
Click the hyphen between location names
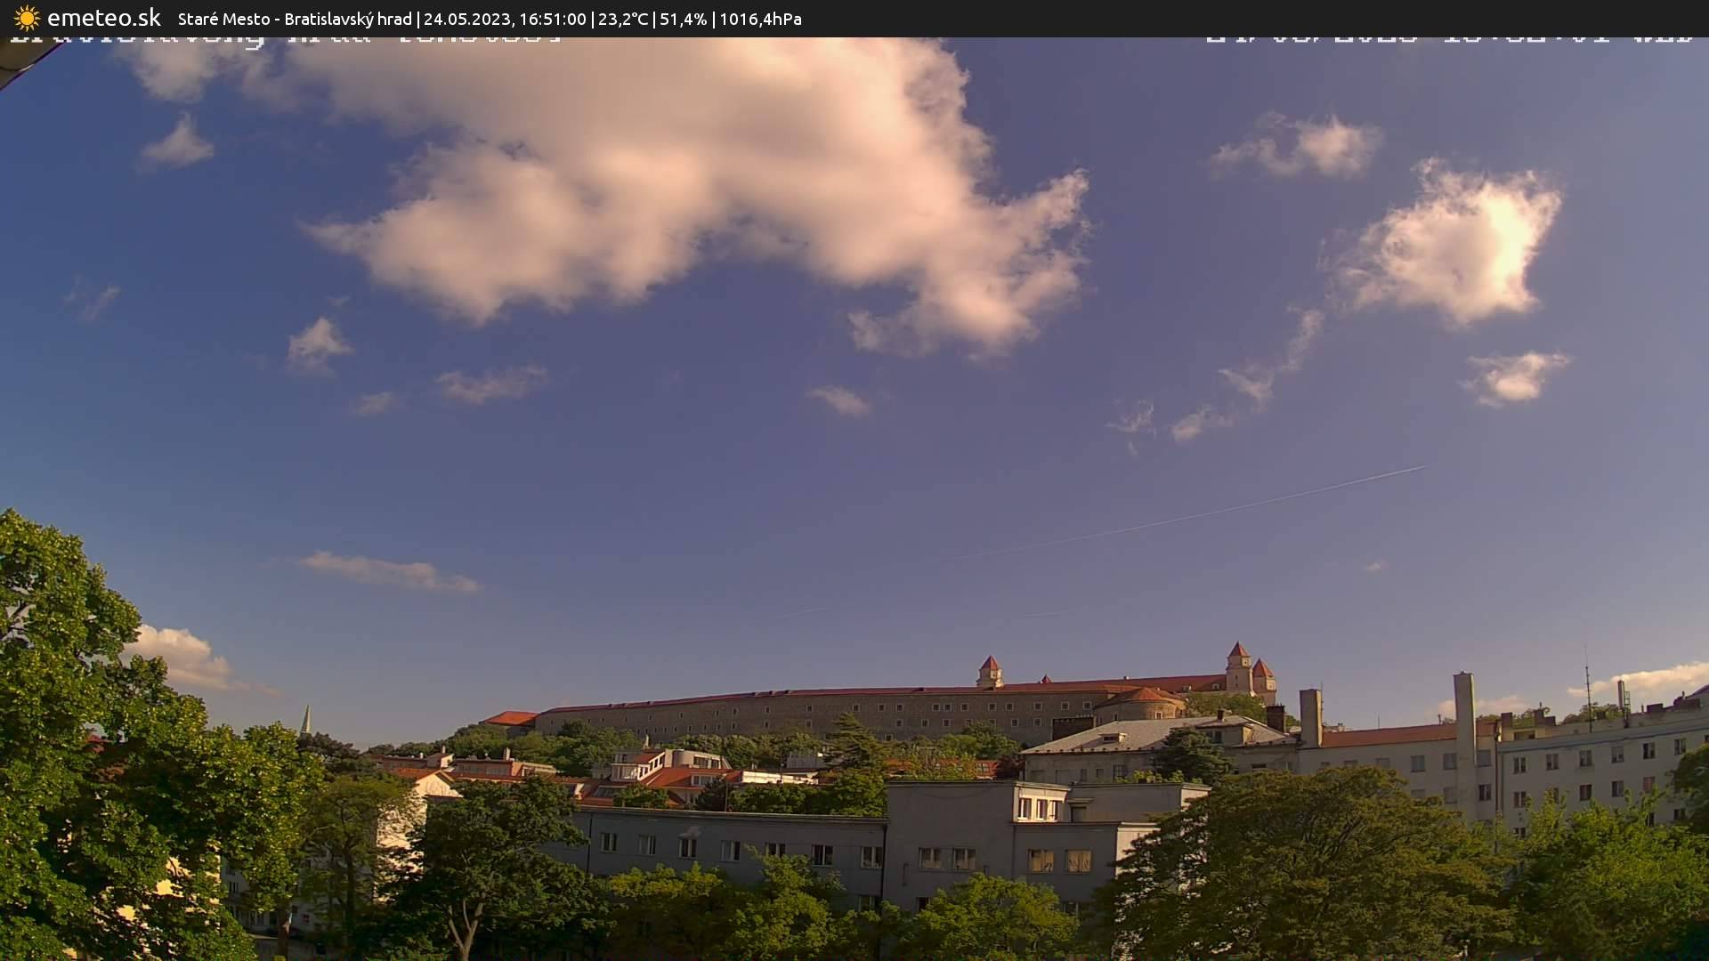tap(276, 19)
